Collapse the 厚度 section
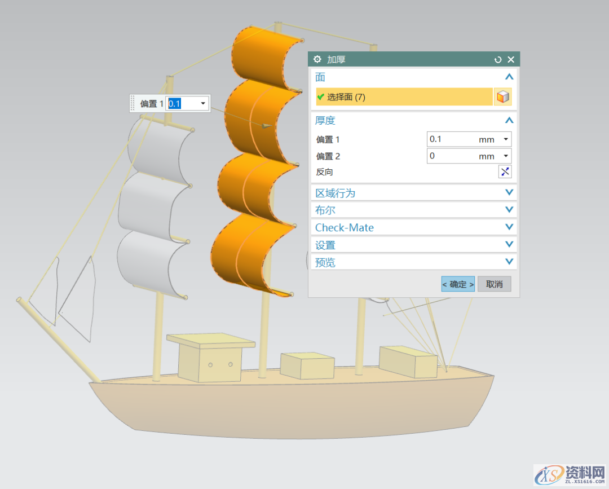 tap(509, 121)
